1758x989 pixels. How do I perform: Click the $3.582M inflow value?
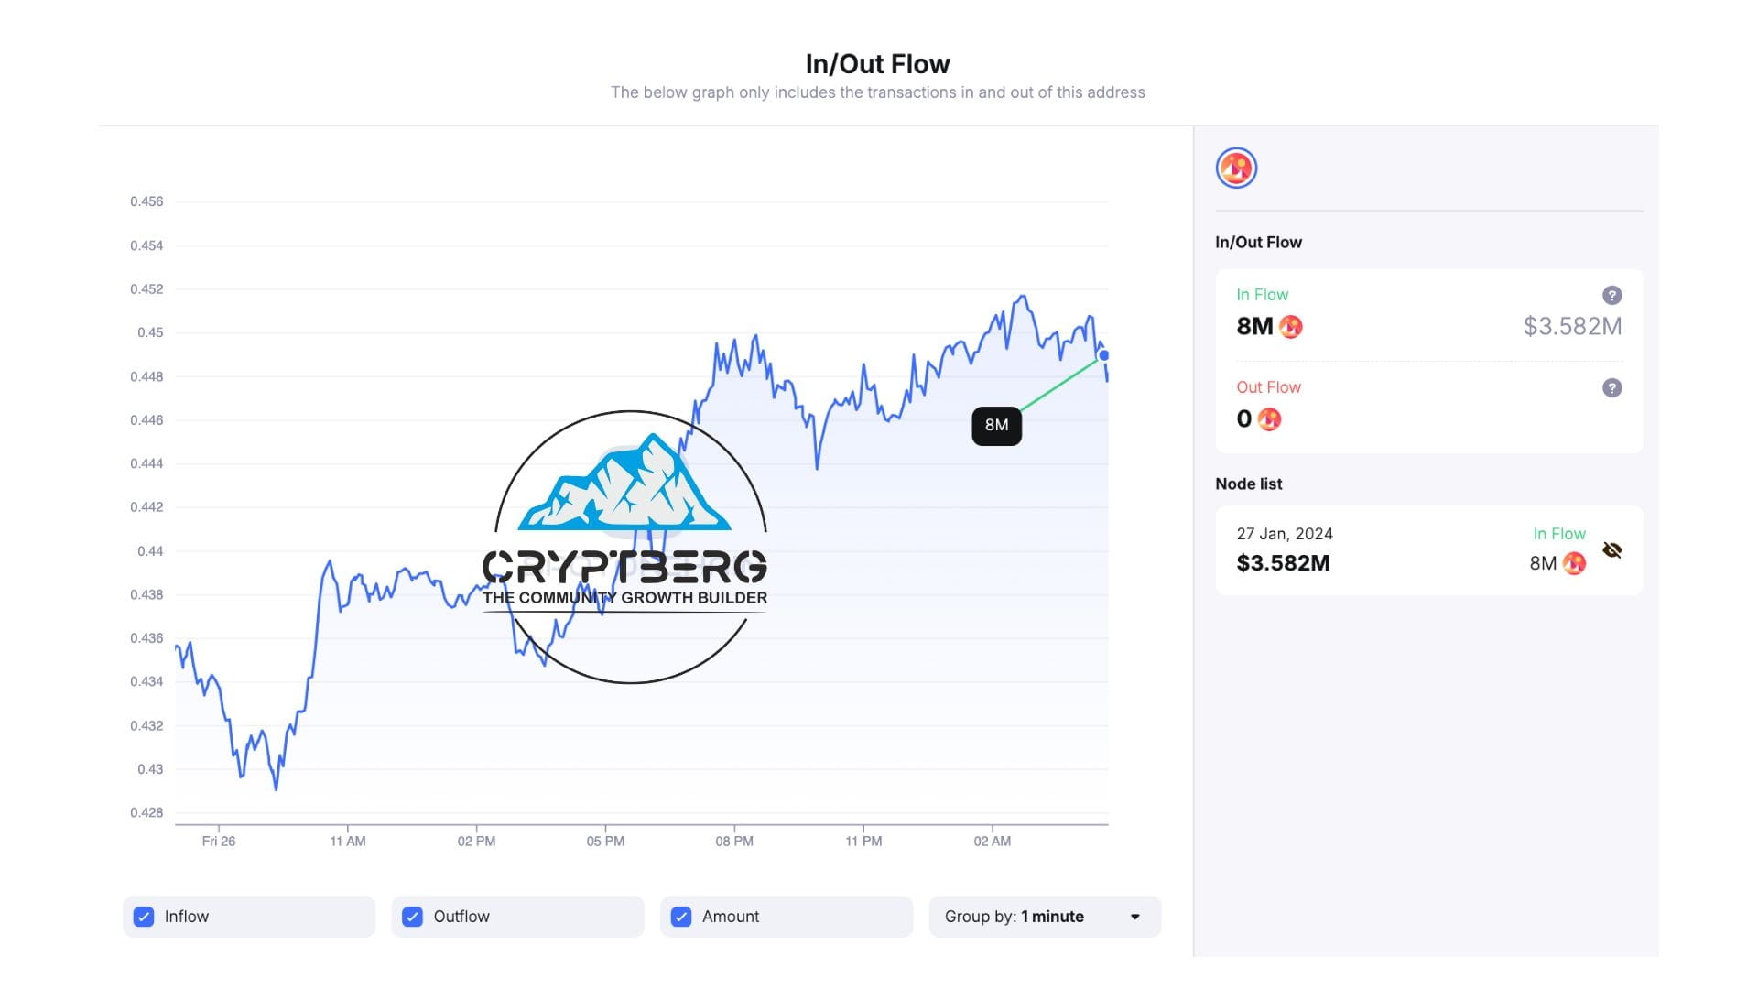pyautogui.click(x=1572, y=326)
